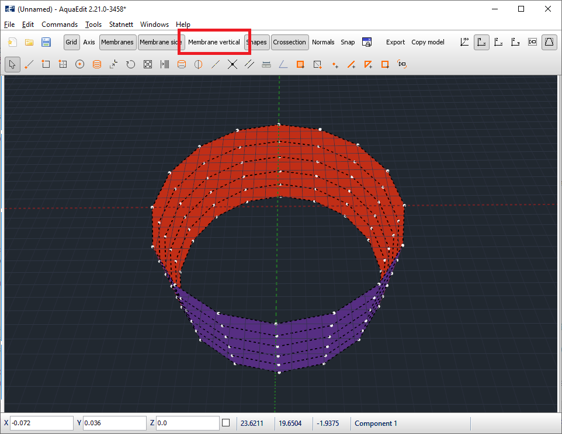Click the Export button
562x434 pixels.
point(396,42)
